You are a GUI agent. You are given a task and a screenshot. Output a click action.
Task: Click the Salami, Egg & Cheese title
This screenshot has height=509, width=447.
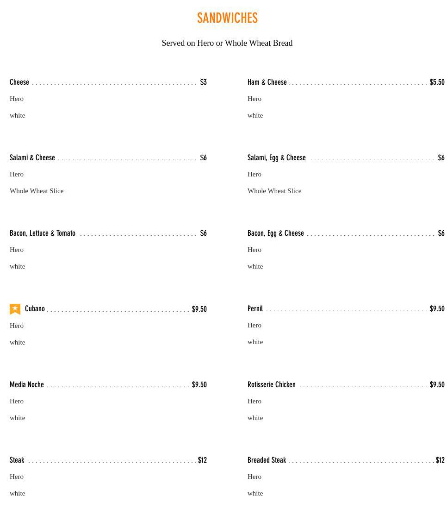point(277,158)
